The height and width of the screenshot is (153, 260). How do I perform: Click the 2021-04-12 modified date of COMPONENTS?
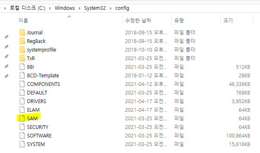146,84
